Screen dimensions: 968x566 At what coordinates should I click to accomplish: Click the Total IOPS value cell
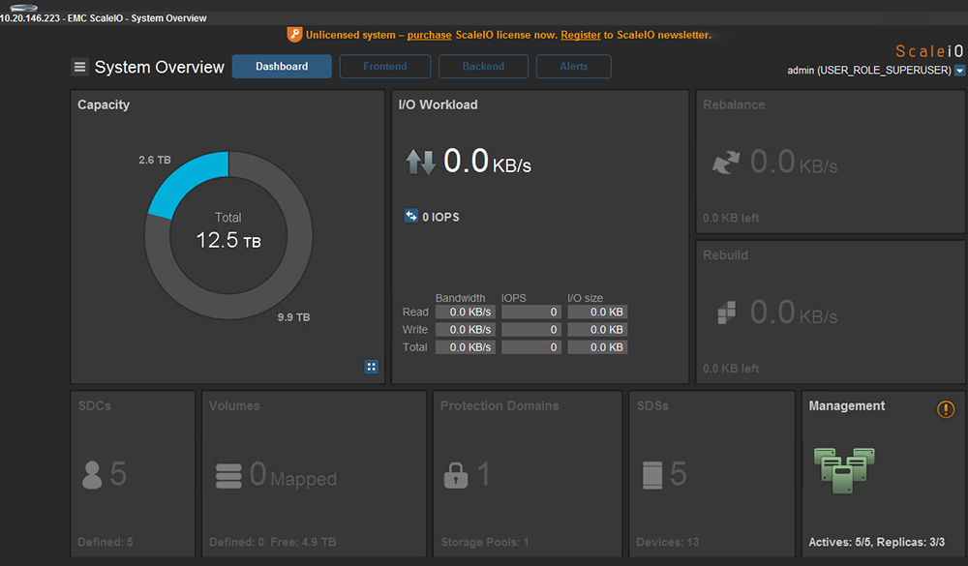click(531, 347)
